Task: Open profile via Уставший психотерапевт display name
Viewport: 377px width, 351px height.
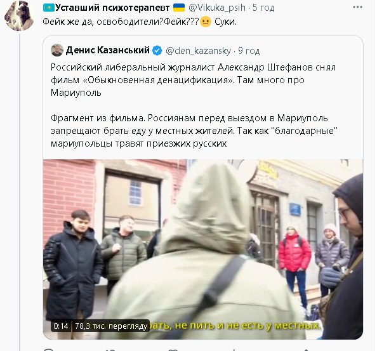Action: pos(112,8)
